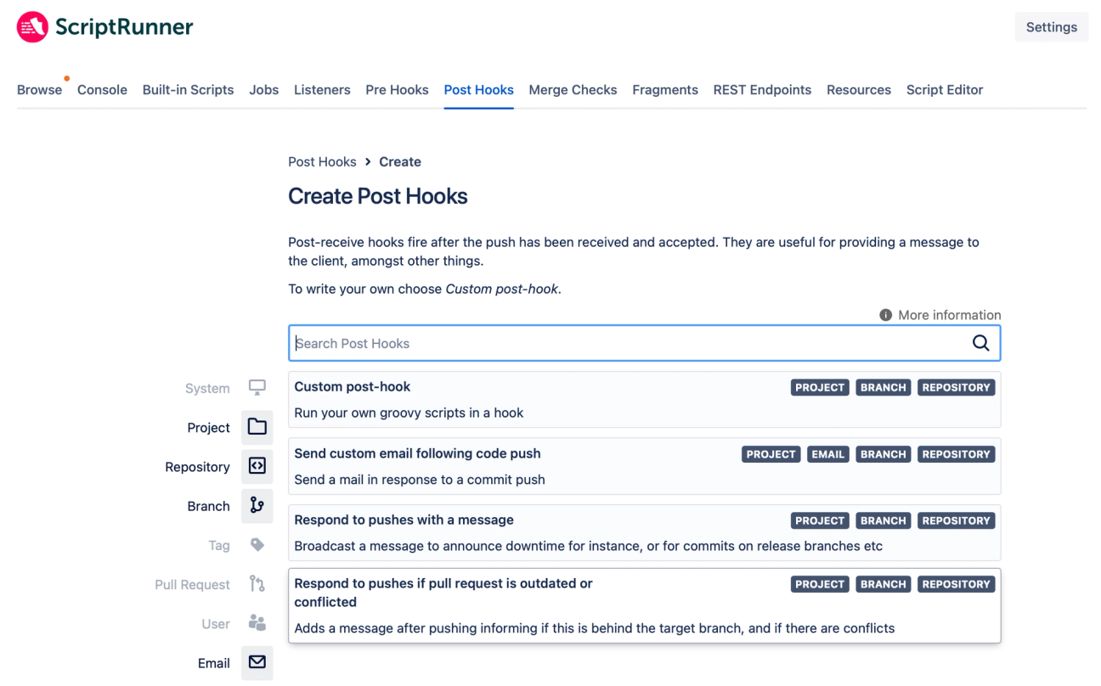
Task: Click BRANCH badge on Send custom email
Action: click(883, 454)
